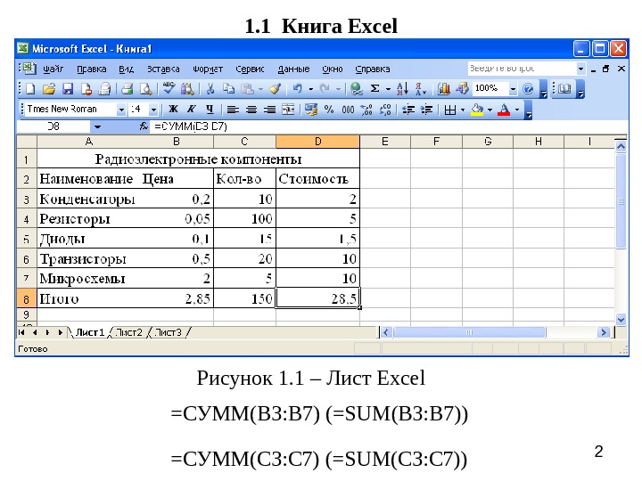Expand the Name Box D8 dropdown arrow
Image resolution: width=642 pixels, height=481 pixels.
pyautogui.click(x=97, y=126)
